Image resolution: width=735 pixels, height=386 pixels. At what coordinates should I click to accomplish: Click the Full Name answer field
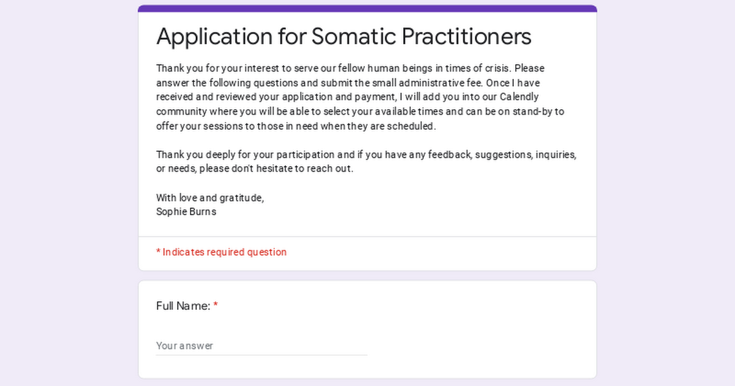(x=262, y=346)
